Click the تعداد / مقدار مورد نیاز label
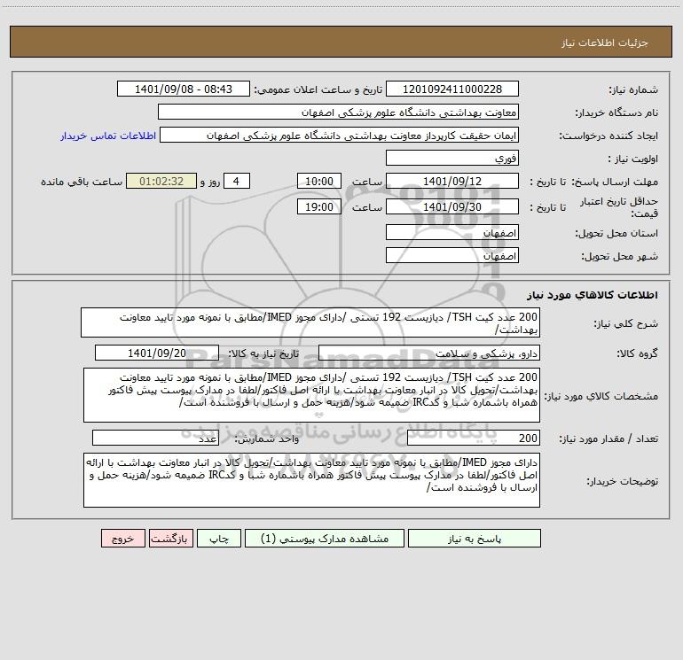Image resolution: width=683 pixels, height=660 pixels. coord(608,439)
